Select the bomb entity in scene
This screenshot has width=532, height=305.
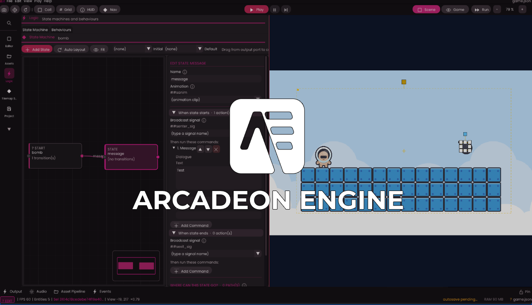coord(465,147)
